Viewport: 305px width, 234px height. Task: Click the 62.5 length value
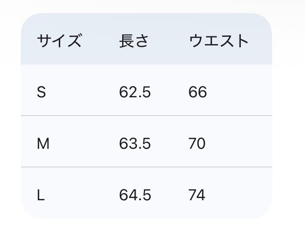click(135, 92)
